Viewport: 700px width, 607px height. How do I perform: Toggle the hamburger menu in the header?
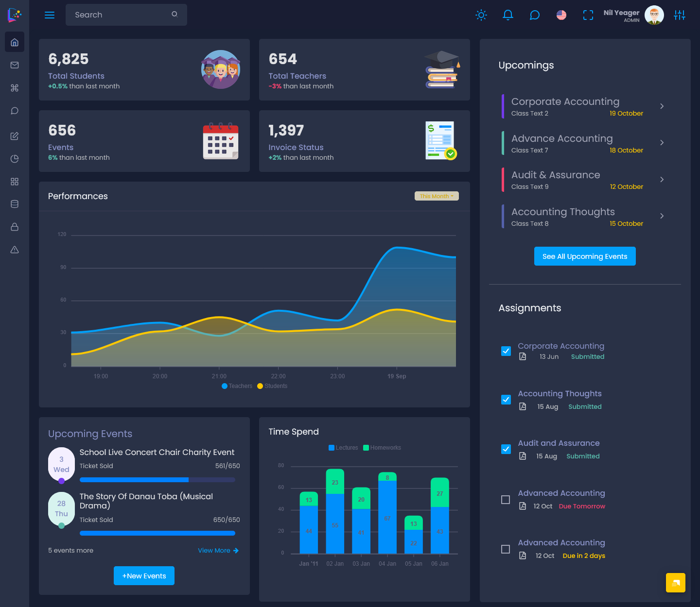pos(50,15)
